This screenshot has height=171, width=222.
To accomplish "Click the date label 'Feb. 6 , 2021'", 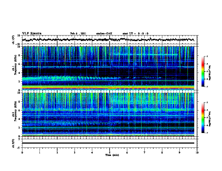I will [78, 34].
